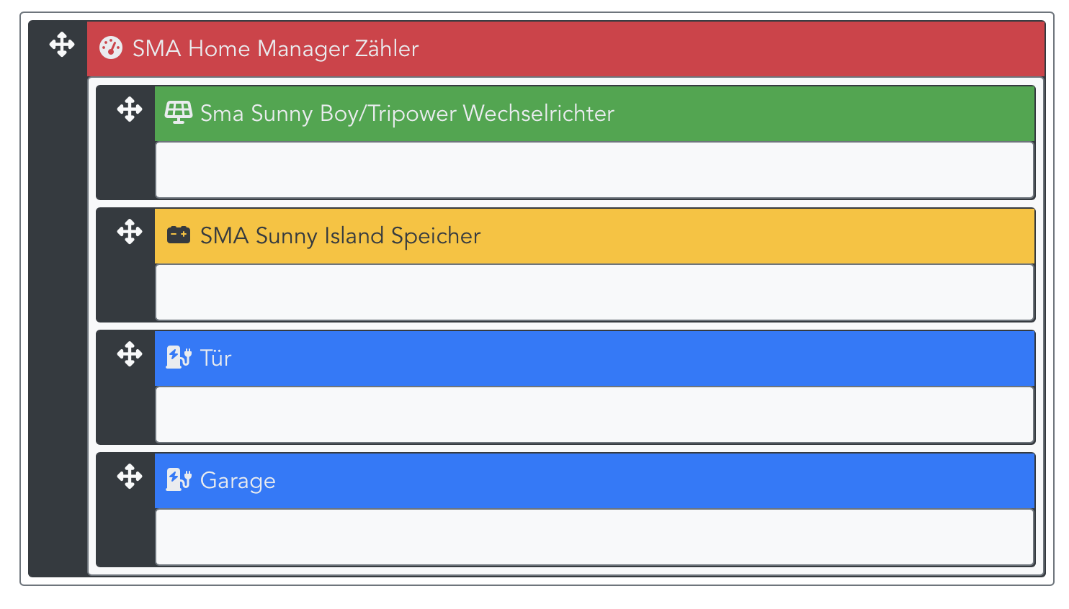
Task: Click the empty drop area under Wechselrichter
Action: [595, 170]
